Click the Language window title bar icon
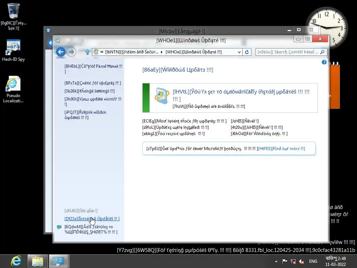 pyautogui.click(x=48, y=31)
